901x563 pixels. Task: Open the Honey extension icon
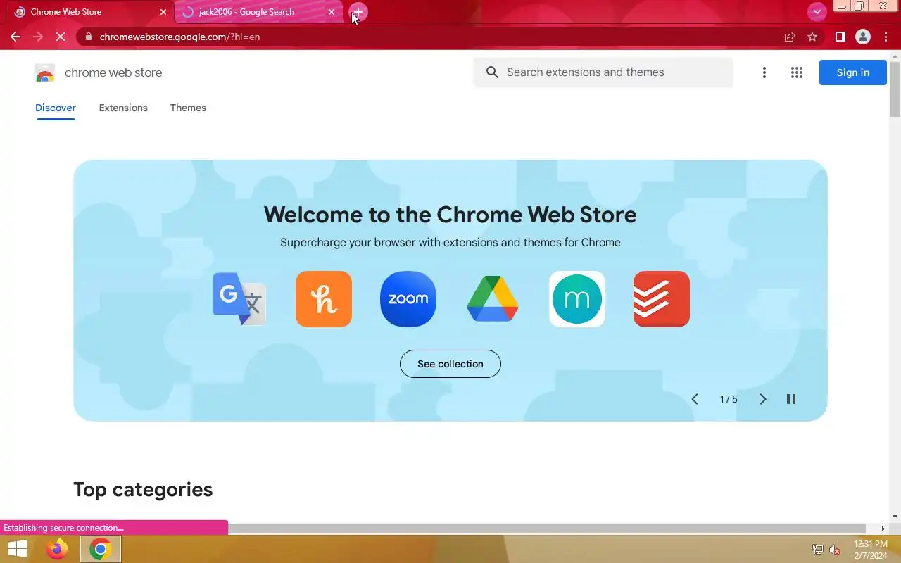(x=324, y=299)
